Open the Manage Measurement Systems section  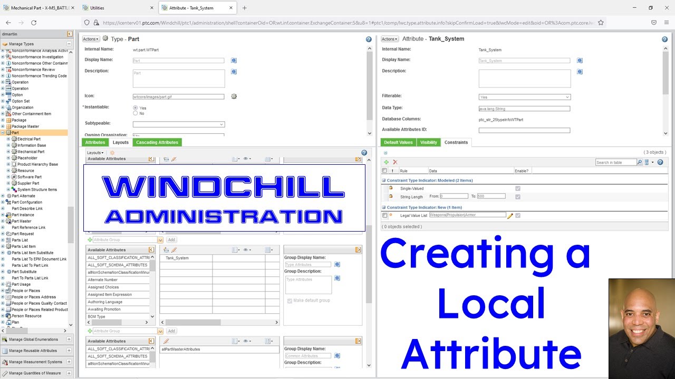click(x=36, y=362)
